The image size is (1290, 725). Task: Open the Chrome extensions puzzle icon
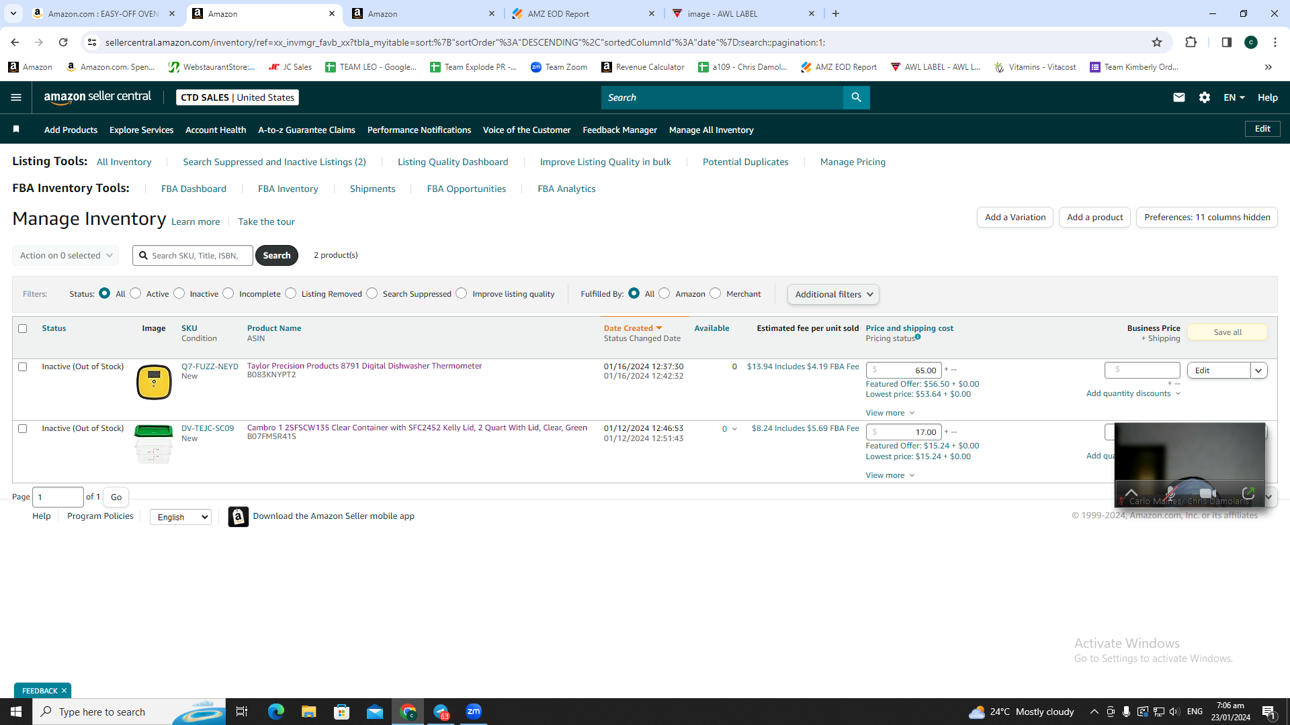1191,42
